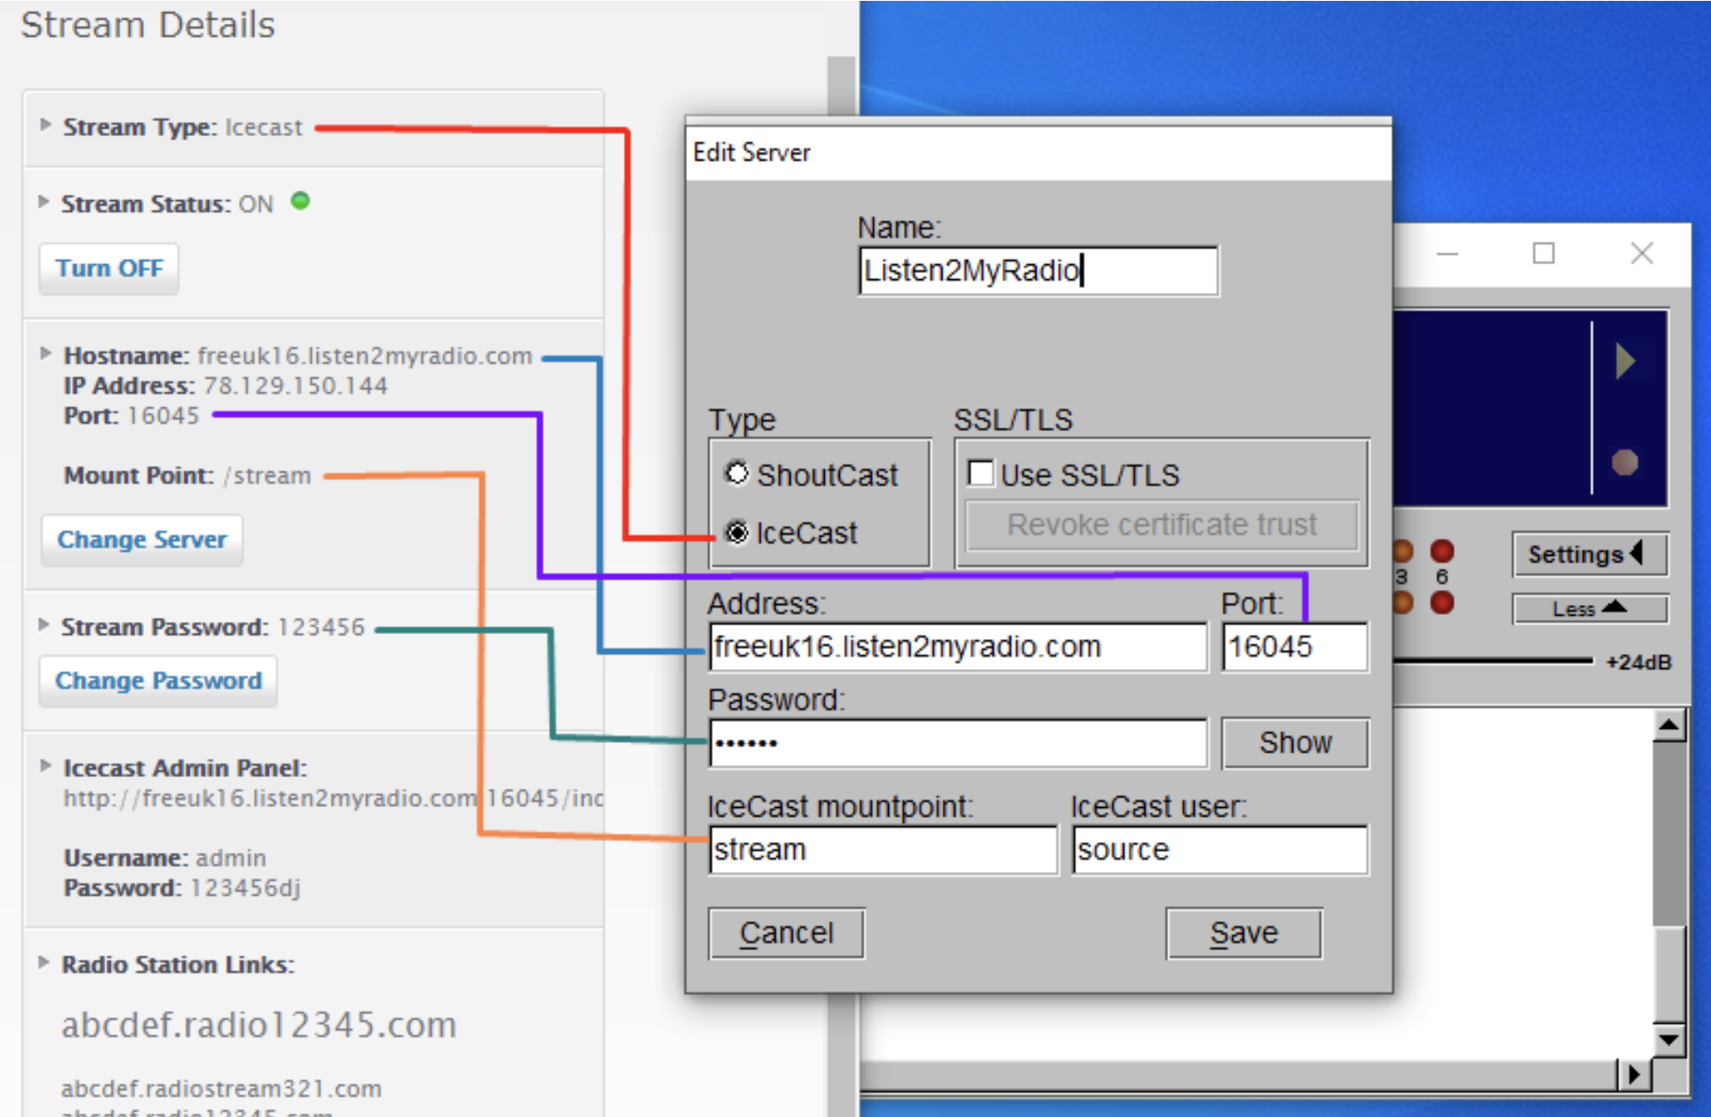Collapse the panel with the Settings button
The height and width of the screenshot is (1117, 1711).
(1588, 554)
